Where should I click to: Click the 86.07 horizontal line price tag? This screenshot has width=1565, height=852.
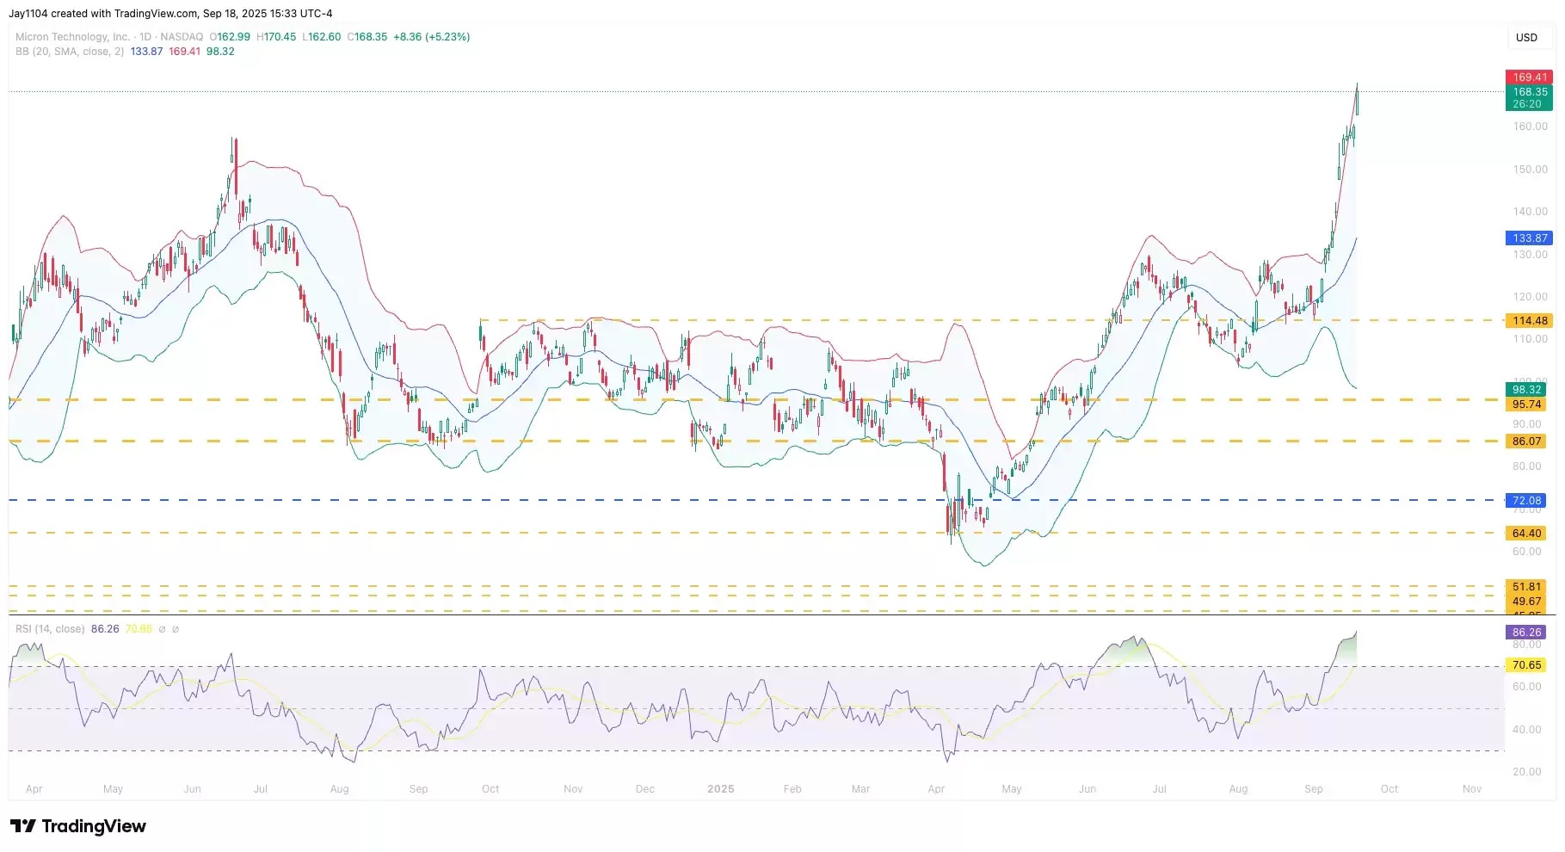tap(1526, 441)
